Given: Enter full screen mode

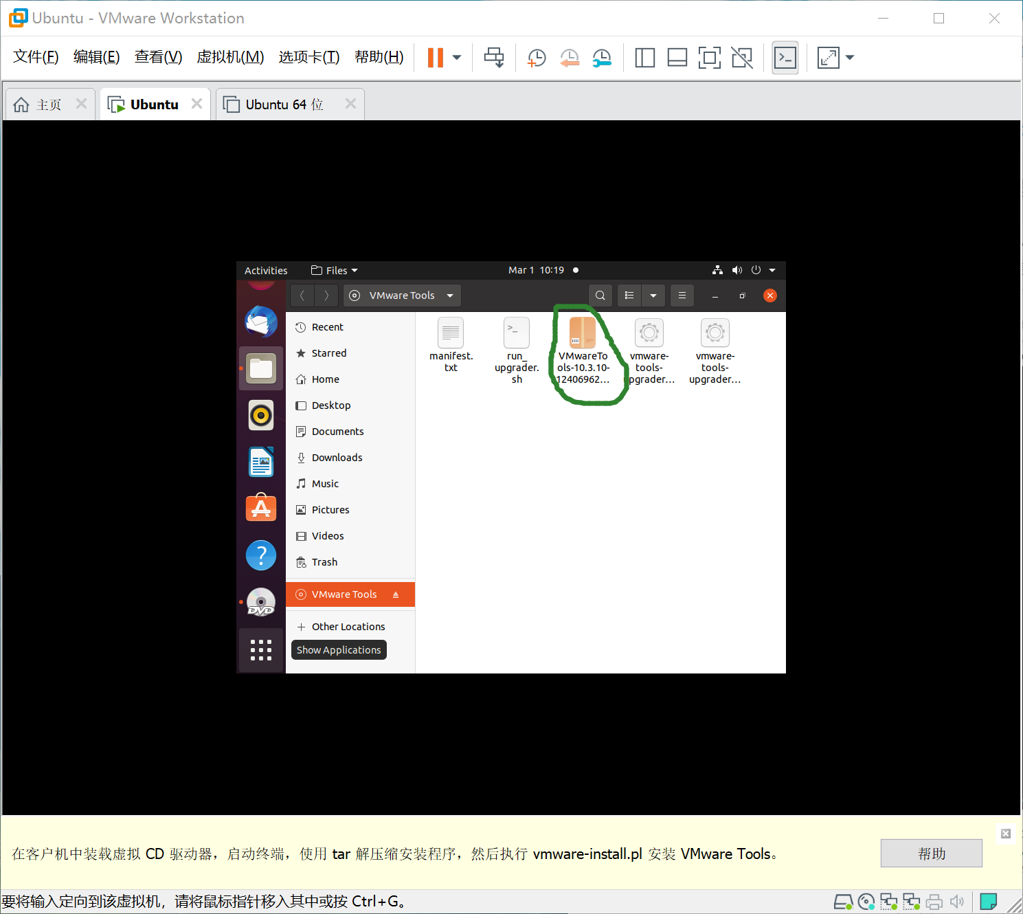Looking at the screenshot, I should pyautogui.click(x=710, y=57).
